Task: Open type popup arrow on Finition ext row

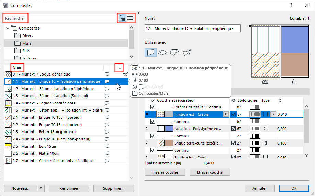Action: click(273, 114)
